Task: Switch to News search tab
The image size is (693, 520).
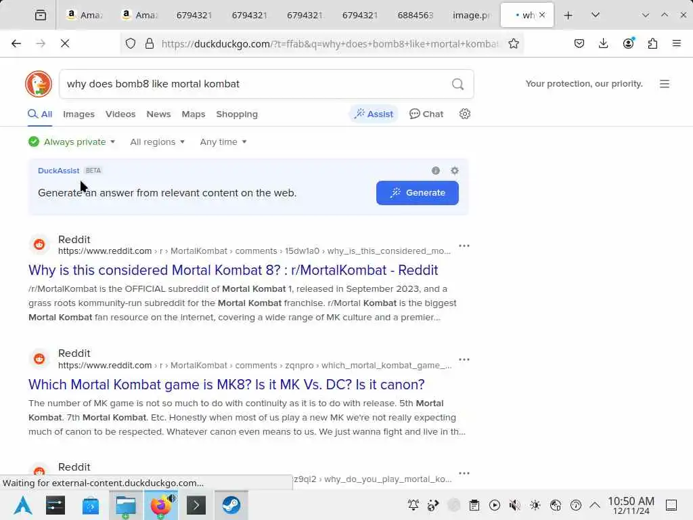Action: pos(158,114)
